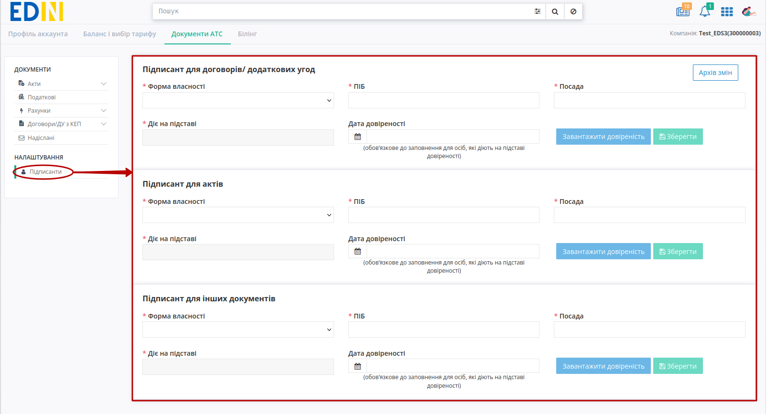Image resolution: width=766 pixels, height=414 pixels.
Task: Focus Дата довіреності field for other documents
Action: (x=453, y=366)
